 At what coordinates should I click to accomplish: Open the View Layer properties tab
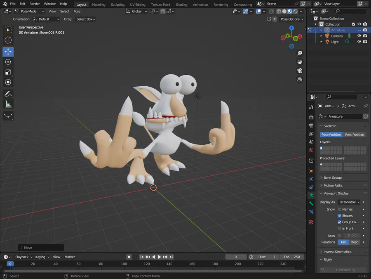[x=311, y=134]
